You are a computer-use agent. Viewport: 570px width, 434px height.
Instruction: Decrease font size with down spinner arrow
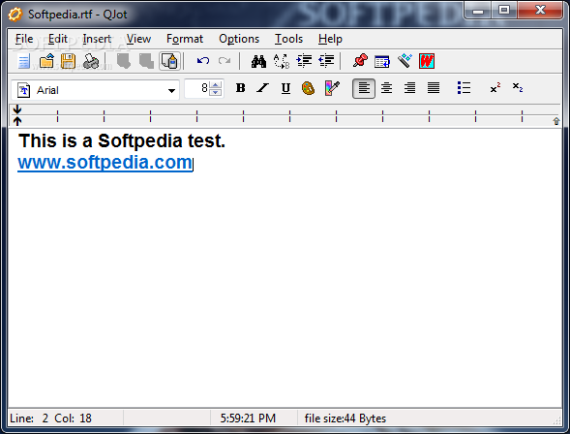[x=216, y=92]
